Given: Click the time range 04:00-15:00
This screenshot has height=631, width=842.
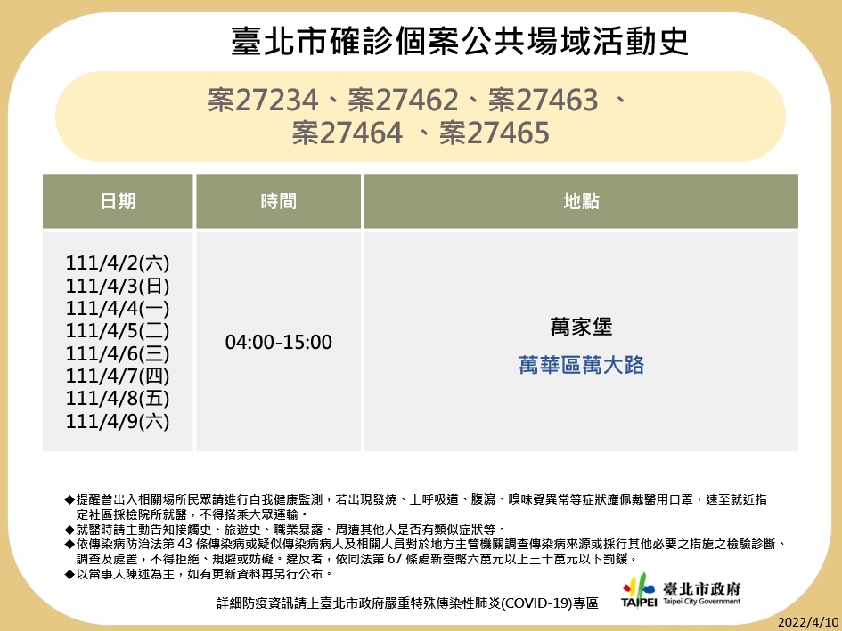Looking at the screenshot, I should click(278, 342).
